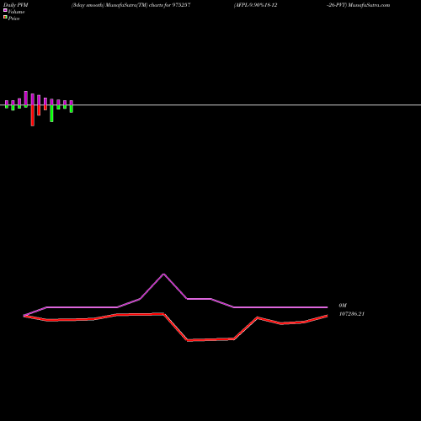Screen dimensions: 421x421
Task: Click the '(3day smooth) MunafaSutra(TM) charts' heading
Action: pyautogui.click(x=131, y=5)
